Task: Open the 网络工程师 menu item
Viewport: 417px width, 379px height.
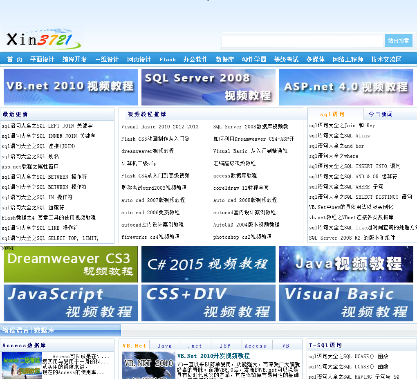Action: [x=348, y=59]
